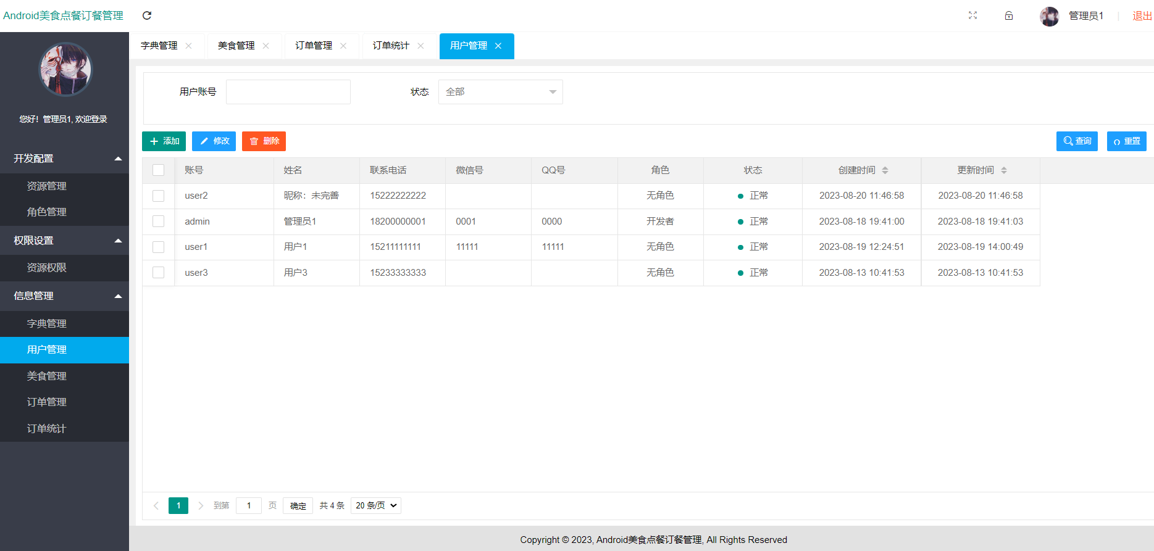Go to next page with the arrow
The width and height of the screenshot is (1154, 551).
[x=201, y=506]
